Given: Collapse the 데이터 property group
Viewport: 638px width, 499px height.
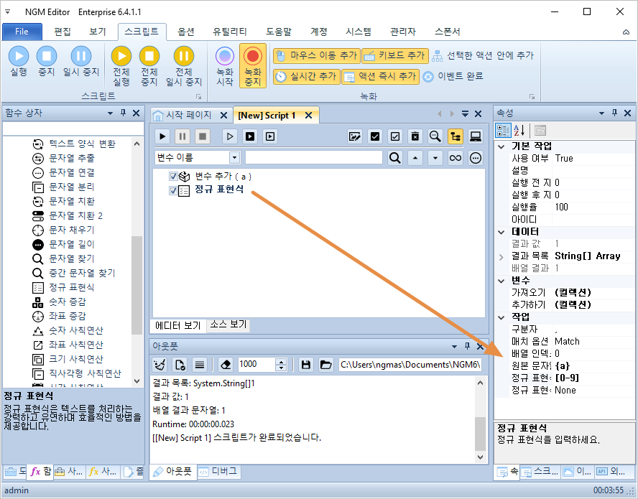Looking at the screenshot, I should (x=501, y=232).
